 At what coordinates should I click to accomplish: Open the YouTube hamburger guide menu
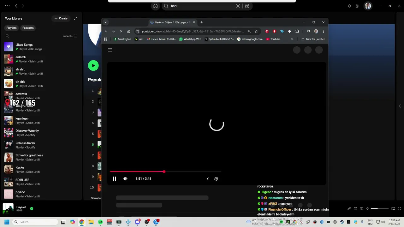click(110, 50)
